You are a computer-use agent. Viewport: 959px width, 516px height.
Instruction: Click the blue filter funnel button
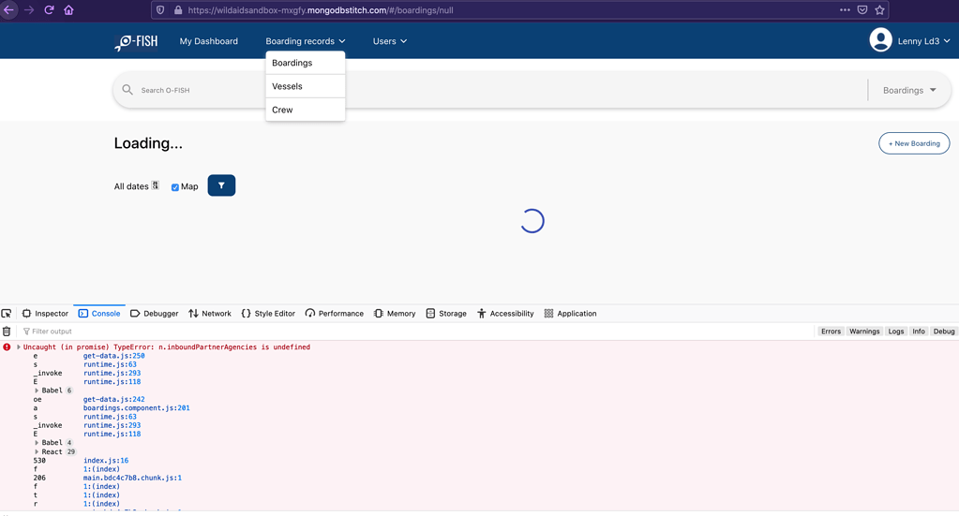(221, 185)
